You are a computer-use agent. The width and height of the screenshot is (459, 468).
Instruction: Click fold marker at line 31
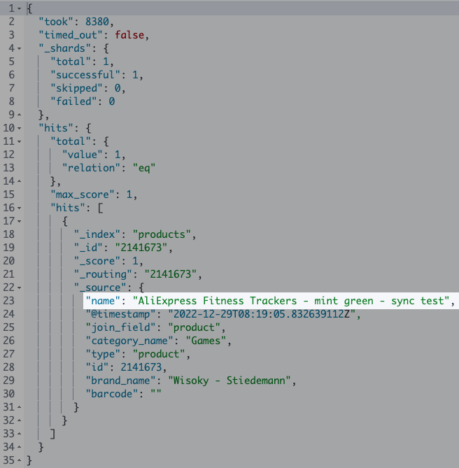pyautogui.click(x=20, y=407)
